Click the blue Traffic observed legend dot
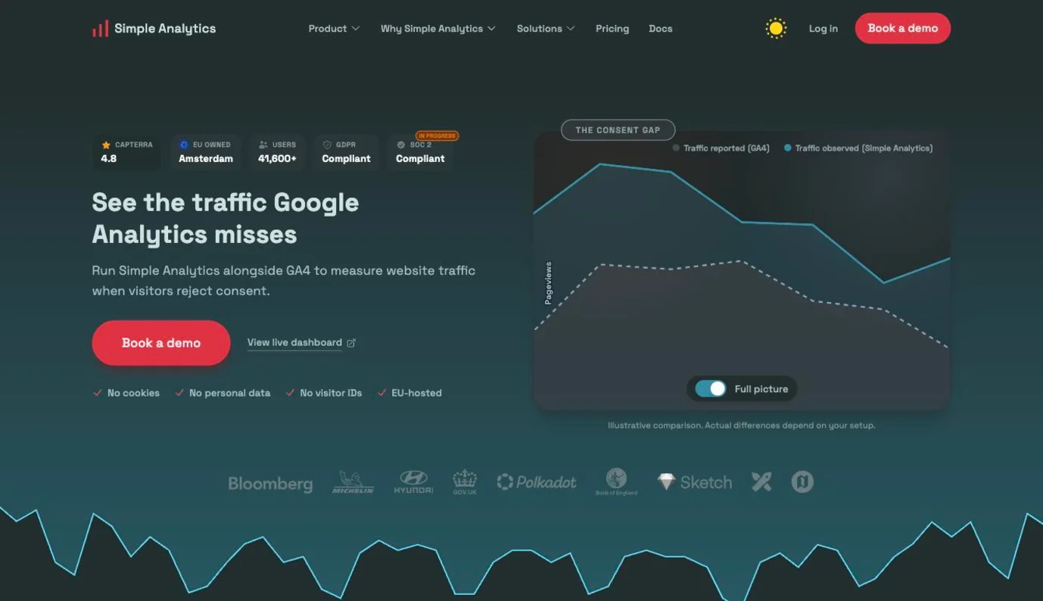The width and height of the screenshot is (1043, 601). pos(788,148)
